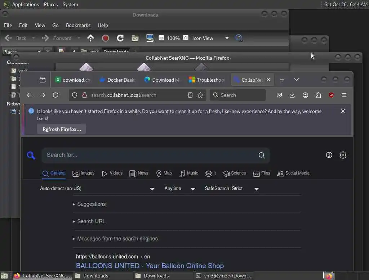Open SearXNG preferences gear
The width and height of the screenshot is (369, 280).
[343, 155]
